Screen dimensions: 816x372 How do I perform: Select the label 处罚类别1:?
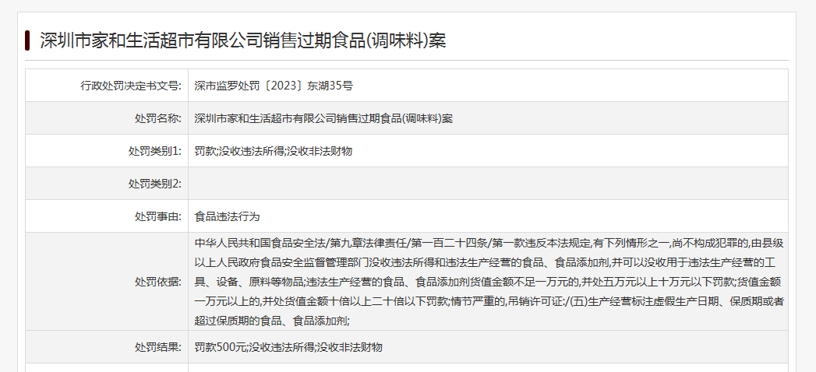coord(154,151)
